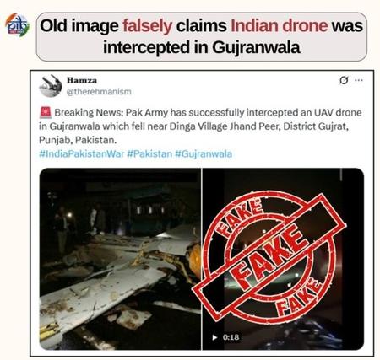Open the night video thumbnail

click(283, 259)
